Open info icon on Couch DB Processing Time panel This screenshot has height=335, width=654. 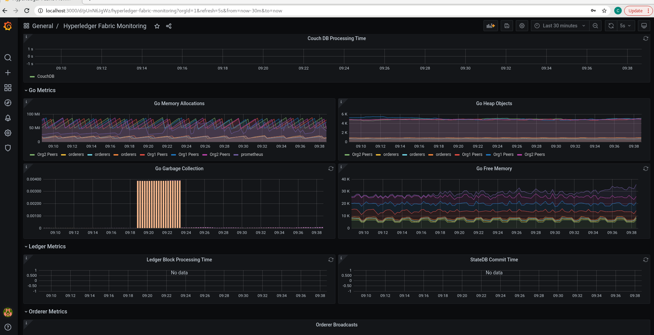tap(26, 37)
